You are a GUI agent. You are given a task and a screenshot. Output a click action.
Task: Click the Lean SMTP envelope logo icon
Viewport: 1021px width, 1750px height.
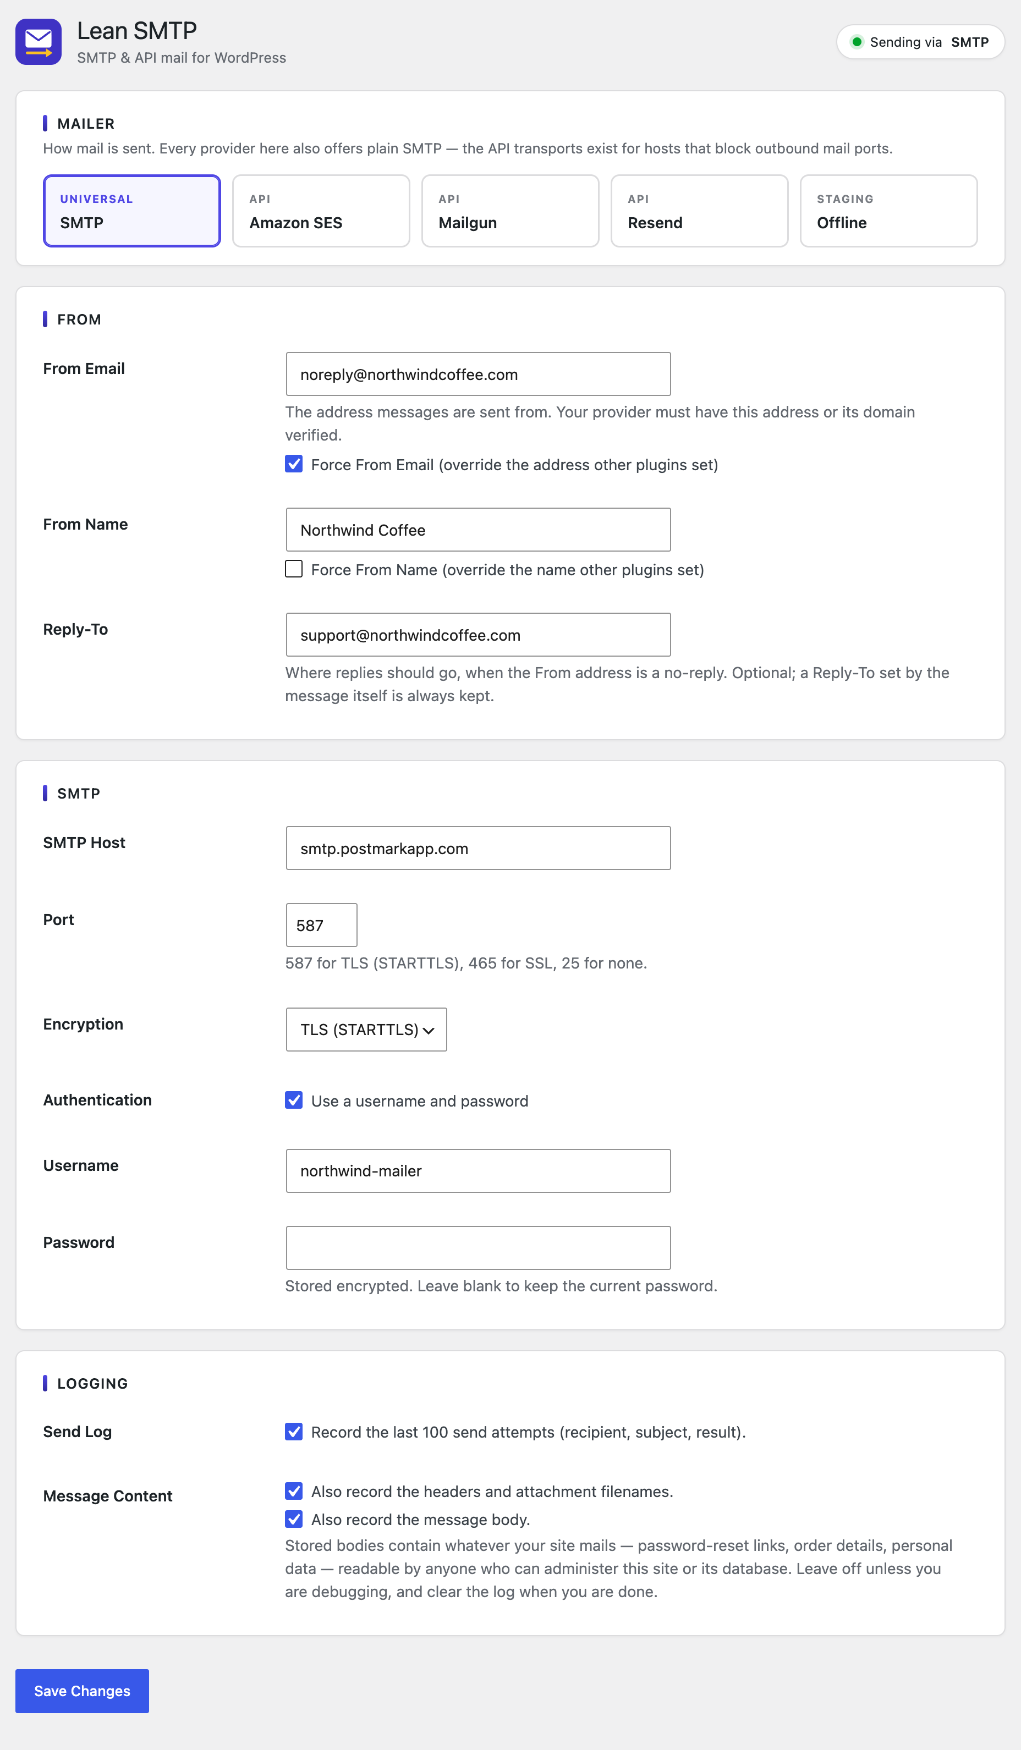pyautogui.click(x=38, y=42)
